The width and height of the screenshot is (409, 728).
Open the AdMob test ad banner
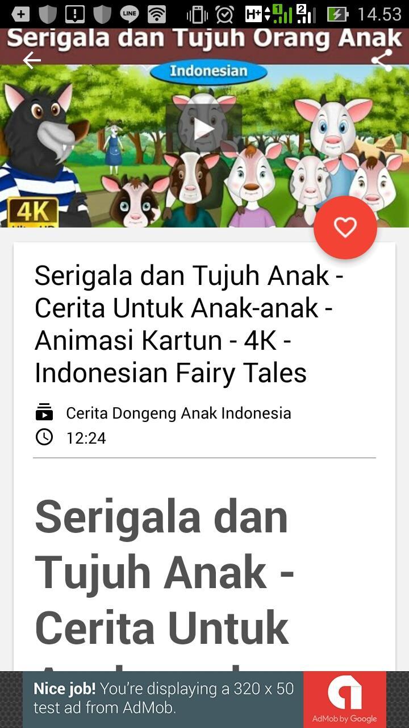(204, 700)
